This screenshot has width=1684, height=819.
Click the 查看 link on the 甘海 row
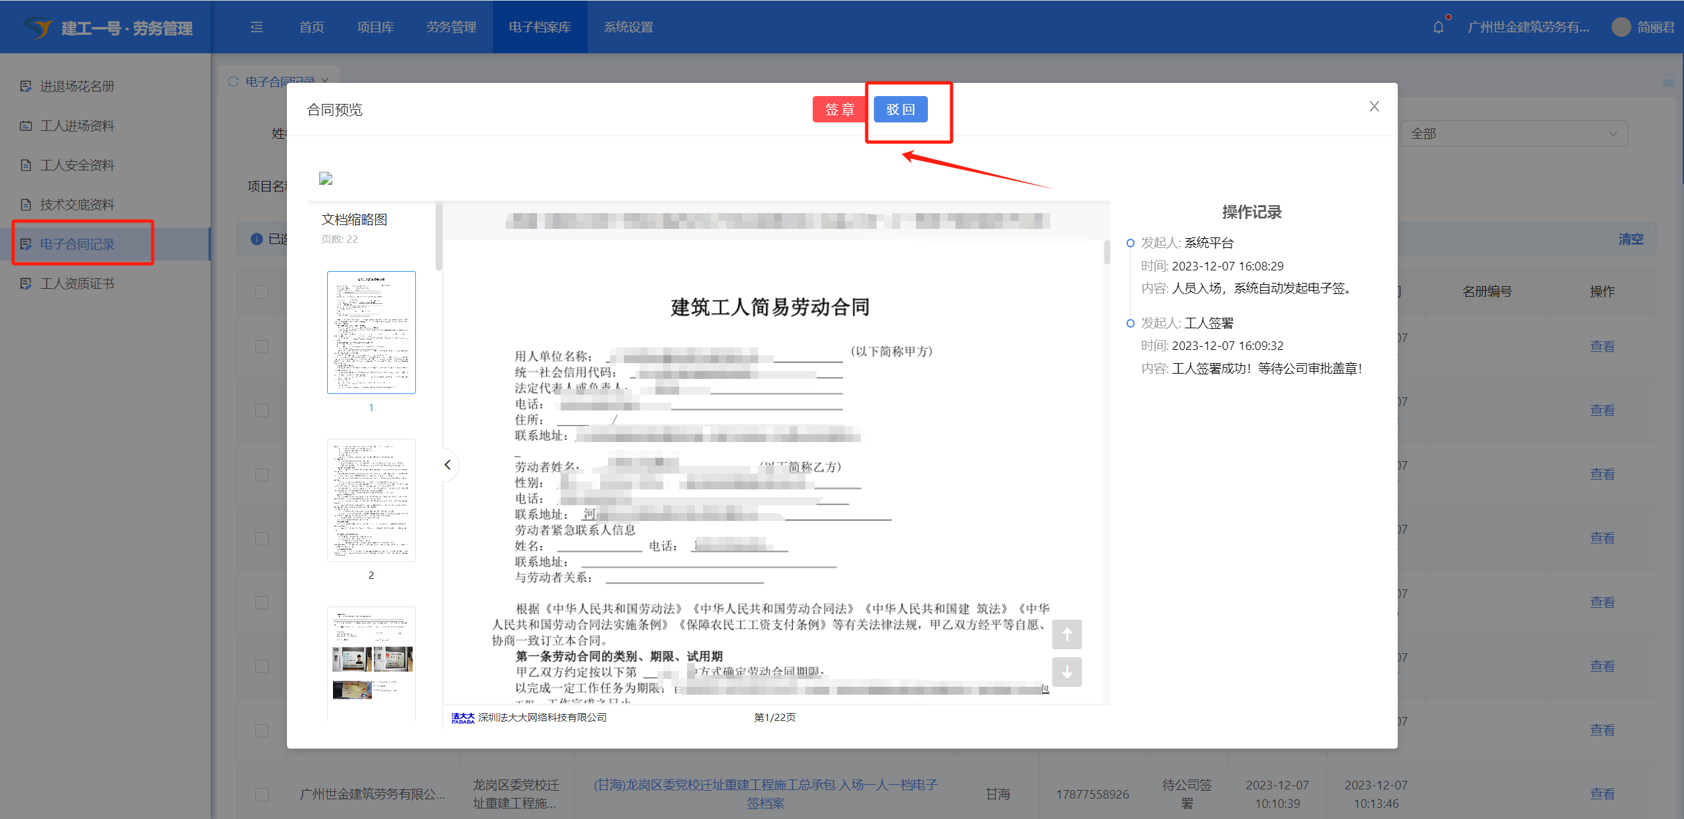point(1603,793)
